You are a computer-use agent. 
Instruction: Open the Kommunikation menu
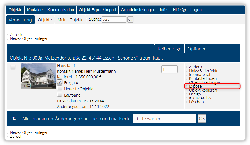(61, 10)
